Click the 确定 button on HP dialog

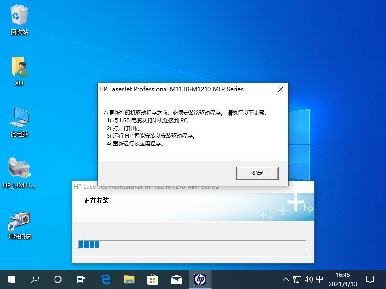(257, 173)
